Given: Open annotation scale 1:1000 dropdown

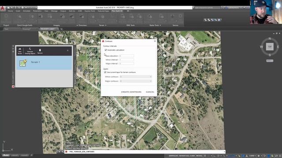Looking at the screenshot, I should 252,156.
